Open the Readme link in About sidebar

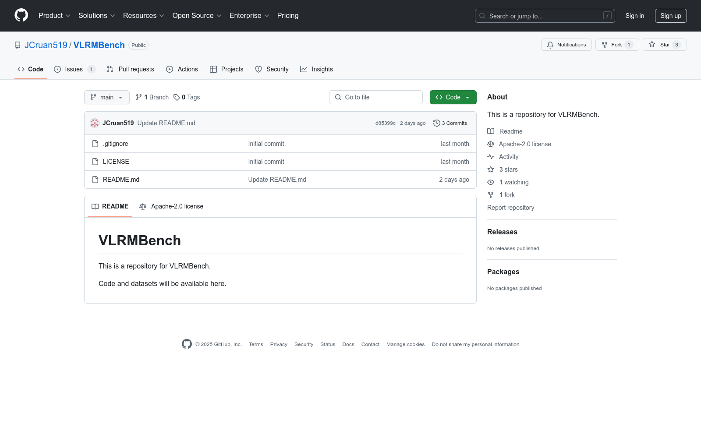[505, 131]
